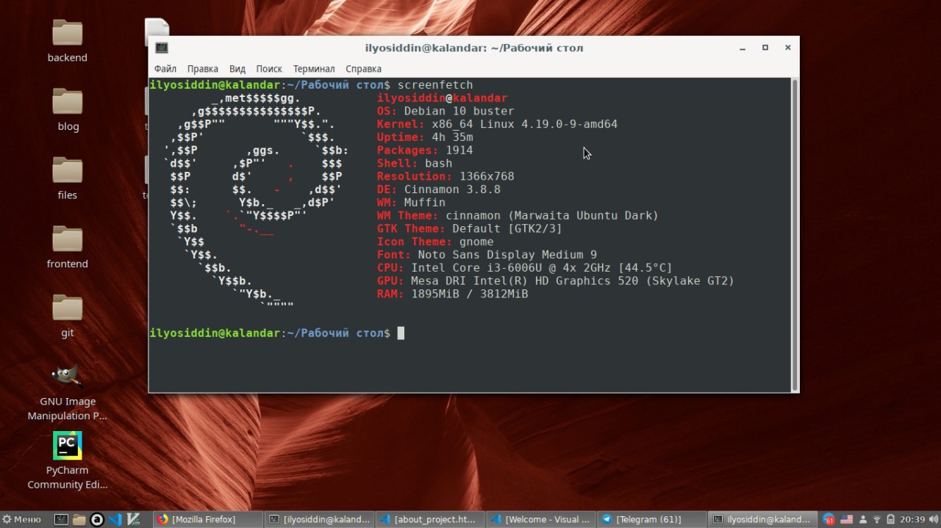This screenshot has width=941, height=528.
Task: Open the Правка menu in terminal
Action: tap(203, 68)
